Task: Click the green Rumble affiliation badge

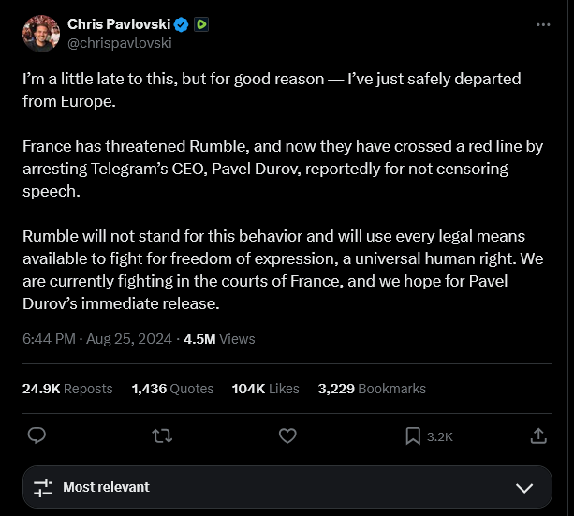Action: 201,24
